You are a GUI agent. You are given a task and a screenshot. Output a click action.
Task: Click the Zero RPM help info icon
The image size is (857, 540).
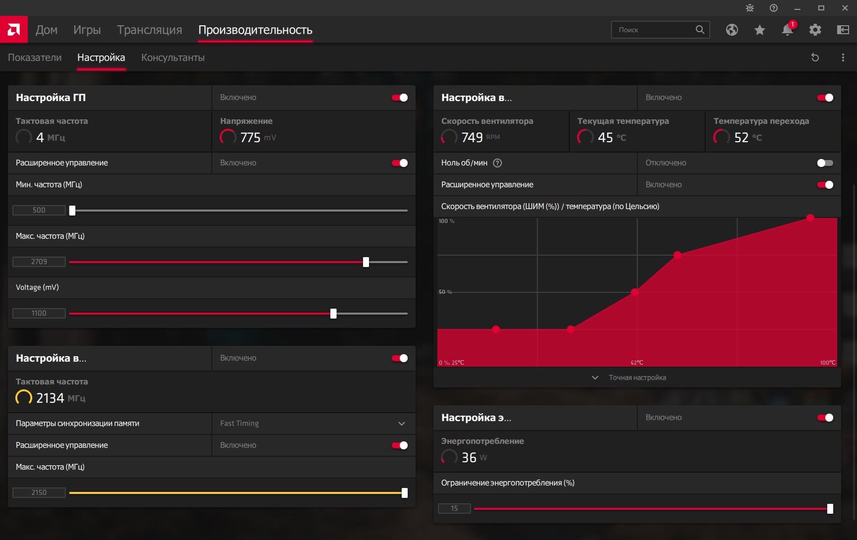[497, 163]
